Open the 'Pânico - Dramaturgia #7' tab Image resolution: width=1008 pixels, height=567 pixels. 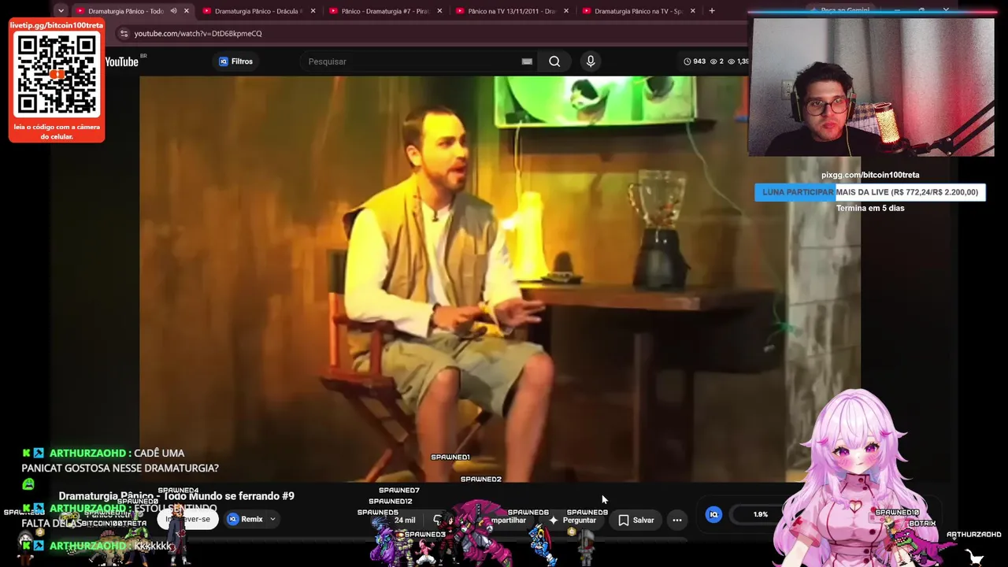pyautogui.click(x=384, y=11)
